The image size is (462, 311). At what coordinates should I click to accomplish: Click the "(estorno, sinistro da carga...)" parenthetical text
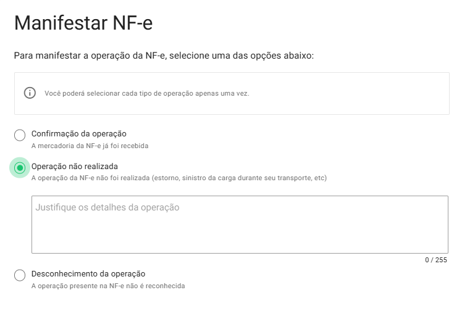click(272, 178)
